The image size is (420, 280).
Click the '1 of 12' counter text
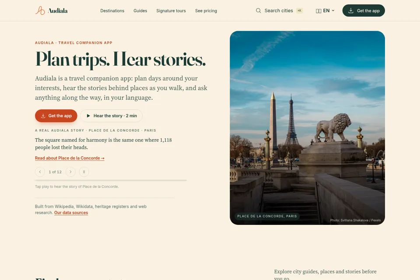55,172
